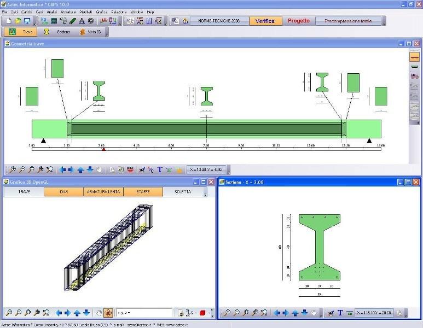The image size is (423, 328).
Task: Click the warning triangle icon in top toolbar
Action: (185, 21)
